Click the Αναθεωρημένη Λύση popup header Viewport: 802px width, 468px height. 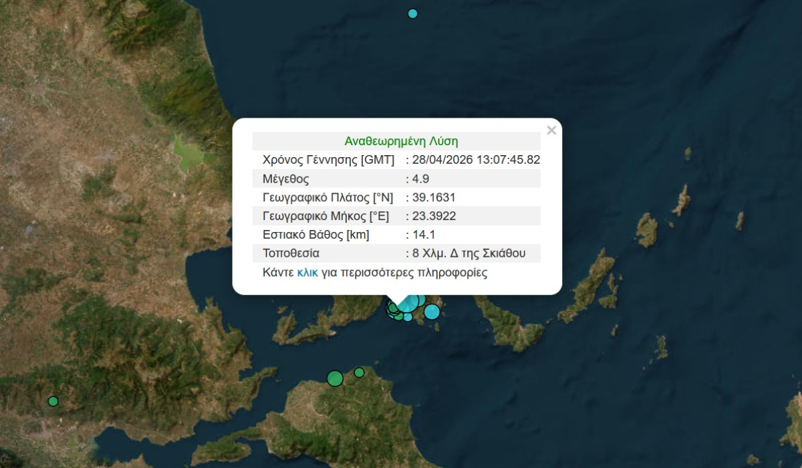click(401, 141)
